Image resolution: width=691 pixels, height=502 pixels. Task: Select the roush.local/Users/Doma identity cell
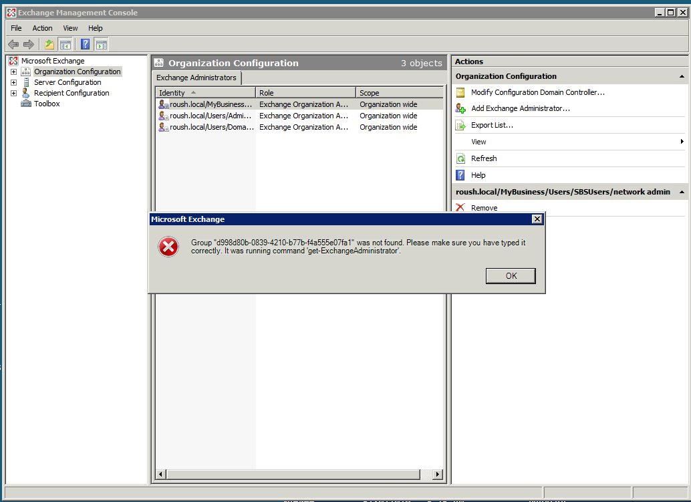(212, 128)
